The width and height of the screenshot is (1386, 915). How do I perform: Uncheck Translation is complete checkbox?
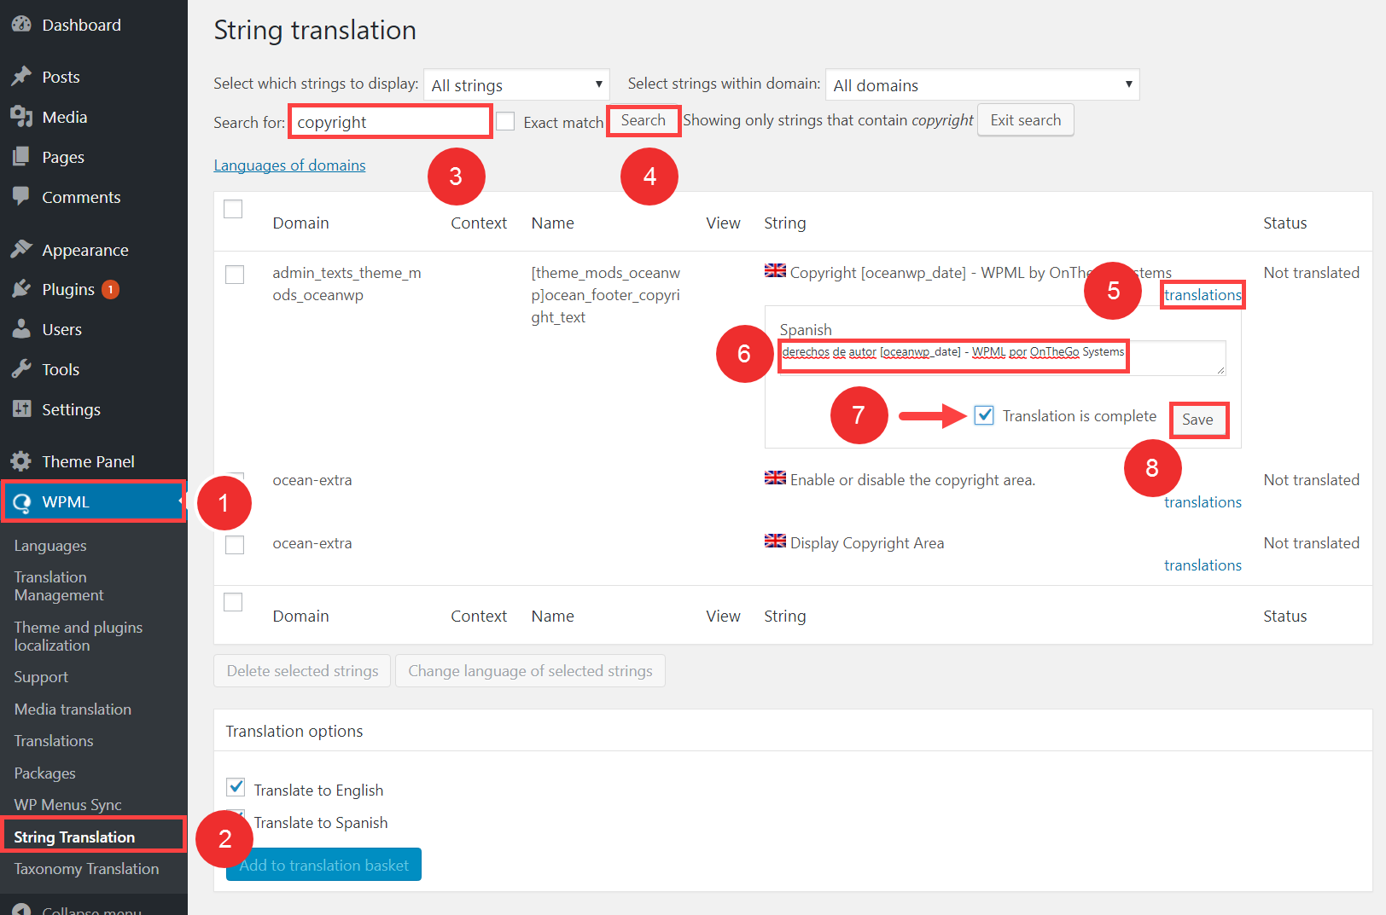984,415
